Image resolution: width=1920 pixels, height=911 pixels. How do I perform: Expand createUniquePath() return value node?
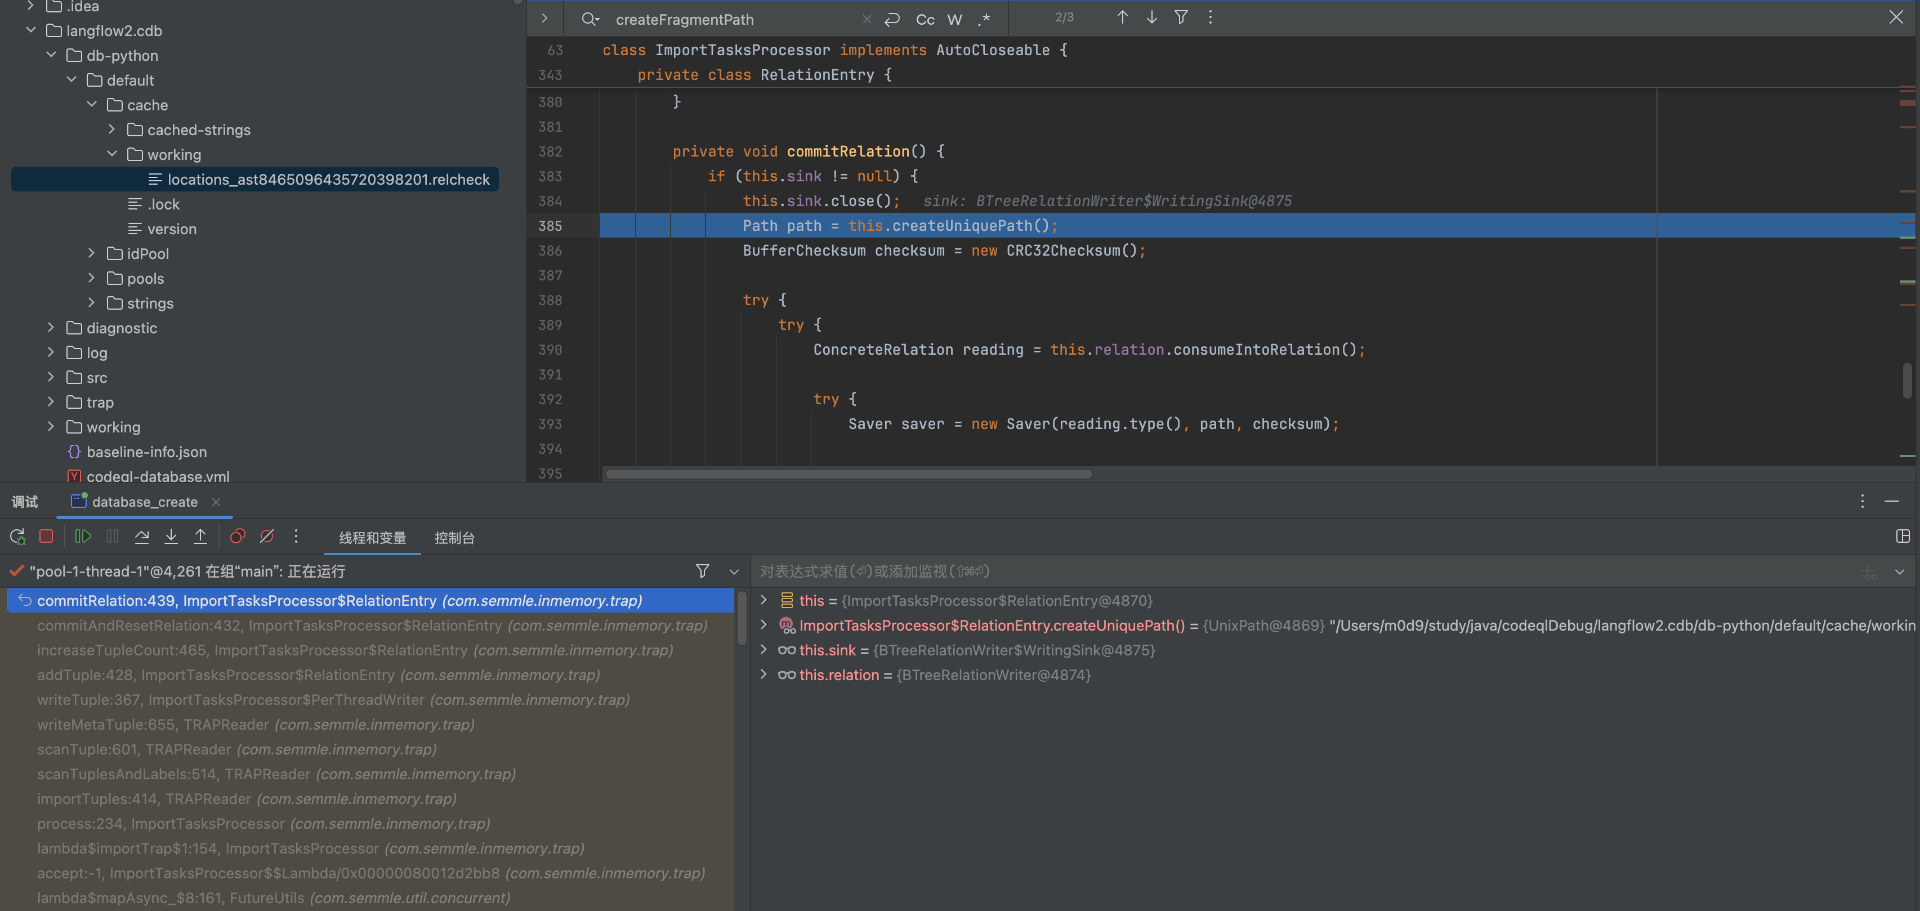pos(763,625)
